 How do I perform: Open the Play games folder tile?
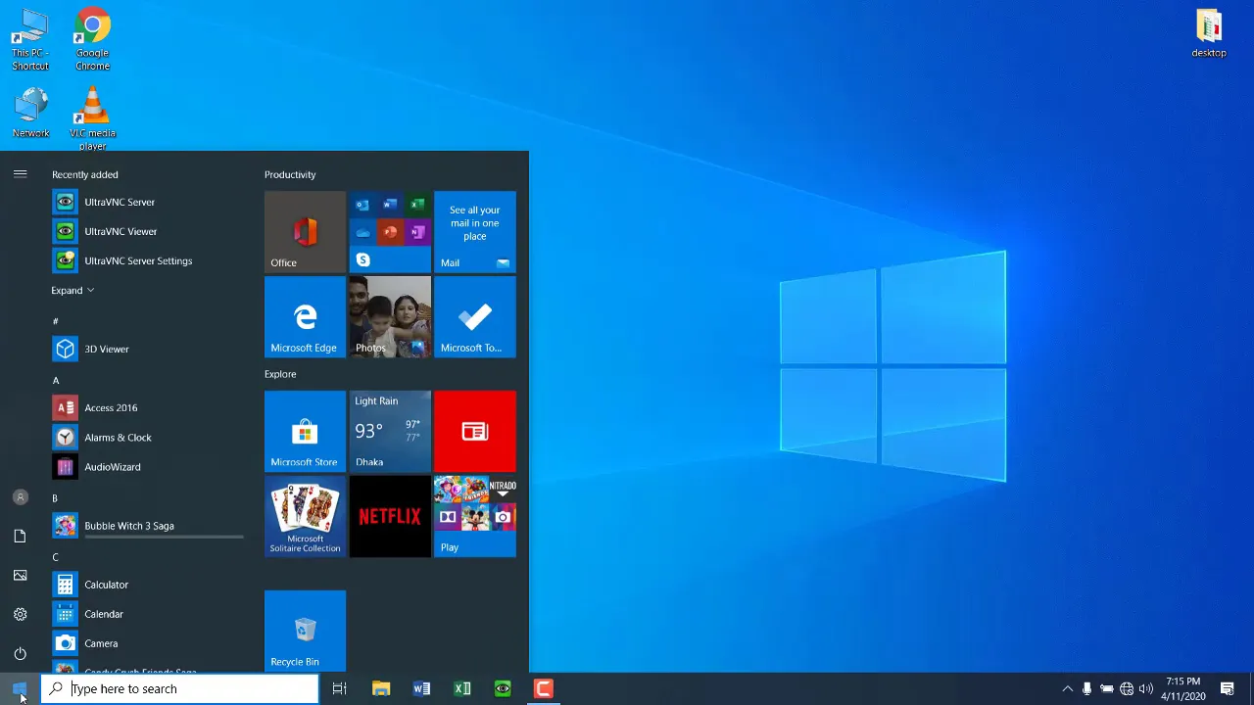tap(475, 516)
